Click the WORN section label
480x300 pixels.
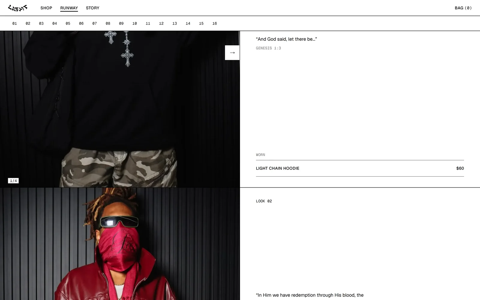pyautogui.click(x=260, y=155)
